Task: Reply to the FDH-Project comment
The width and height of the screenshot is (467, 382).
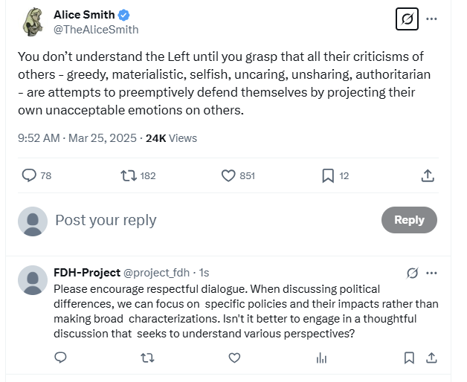Action: click(62, 358)
